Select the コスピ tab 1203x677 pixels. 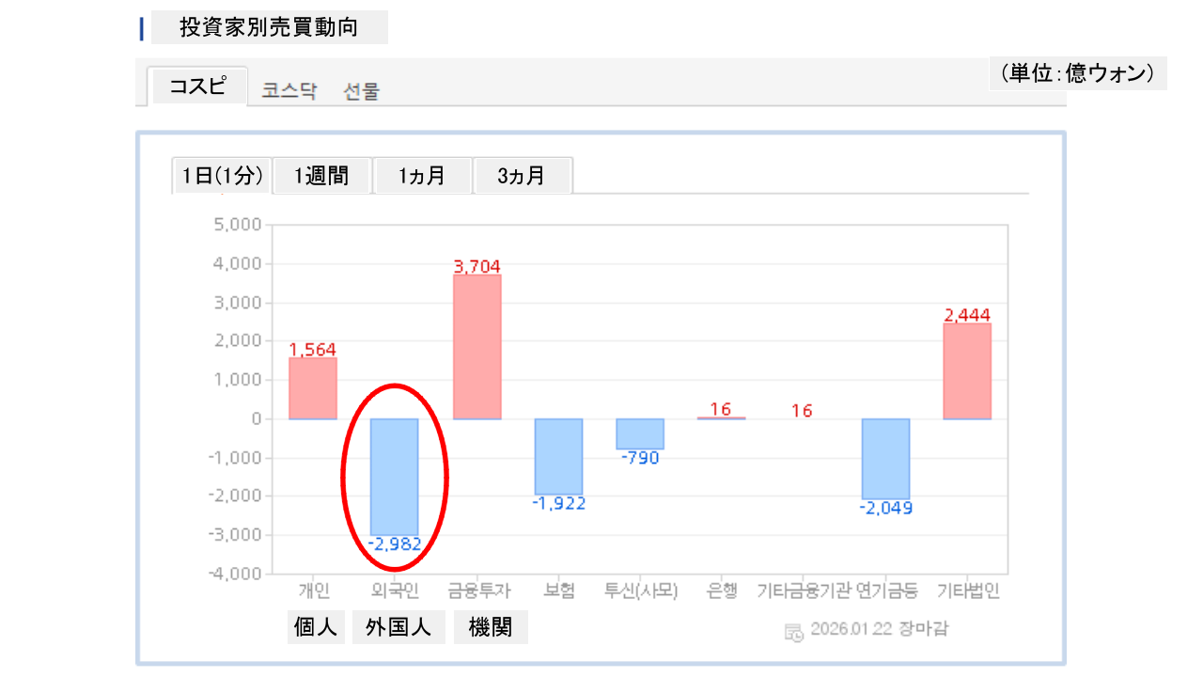point(197,87)
